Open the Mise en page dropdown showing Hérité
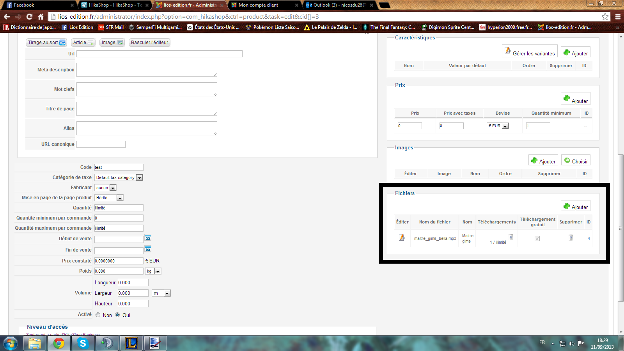Viewport: 624px width, 351px height. pyautogui.click(x=109, y=198)
